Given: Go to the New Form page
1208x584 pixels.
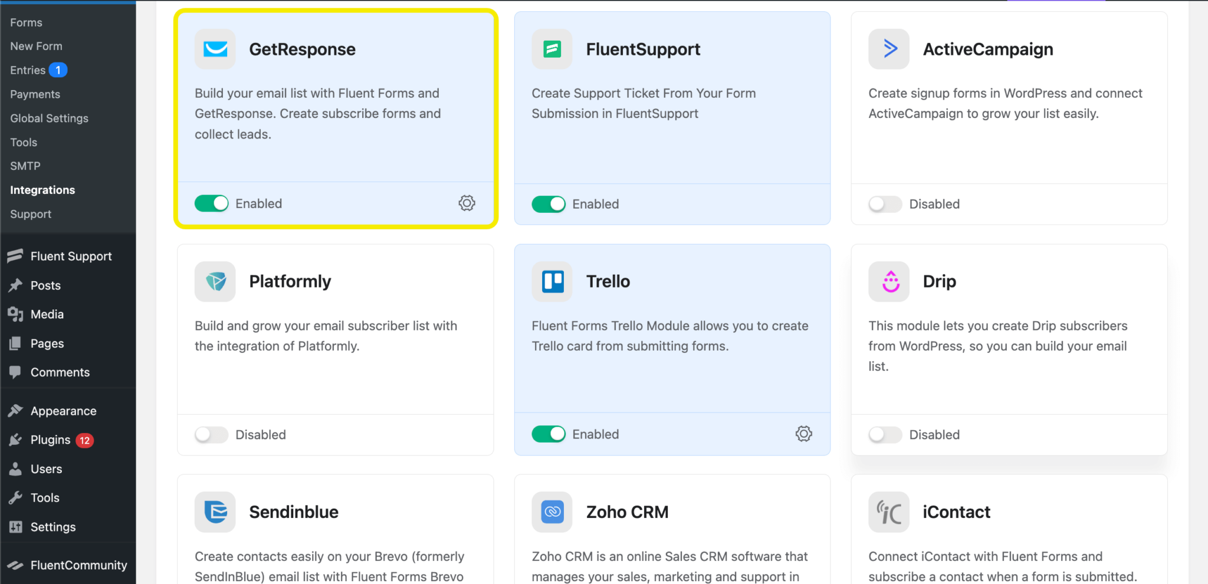Looking at the screenshot, I should tap(36, 45).
